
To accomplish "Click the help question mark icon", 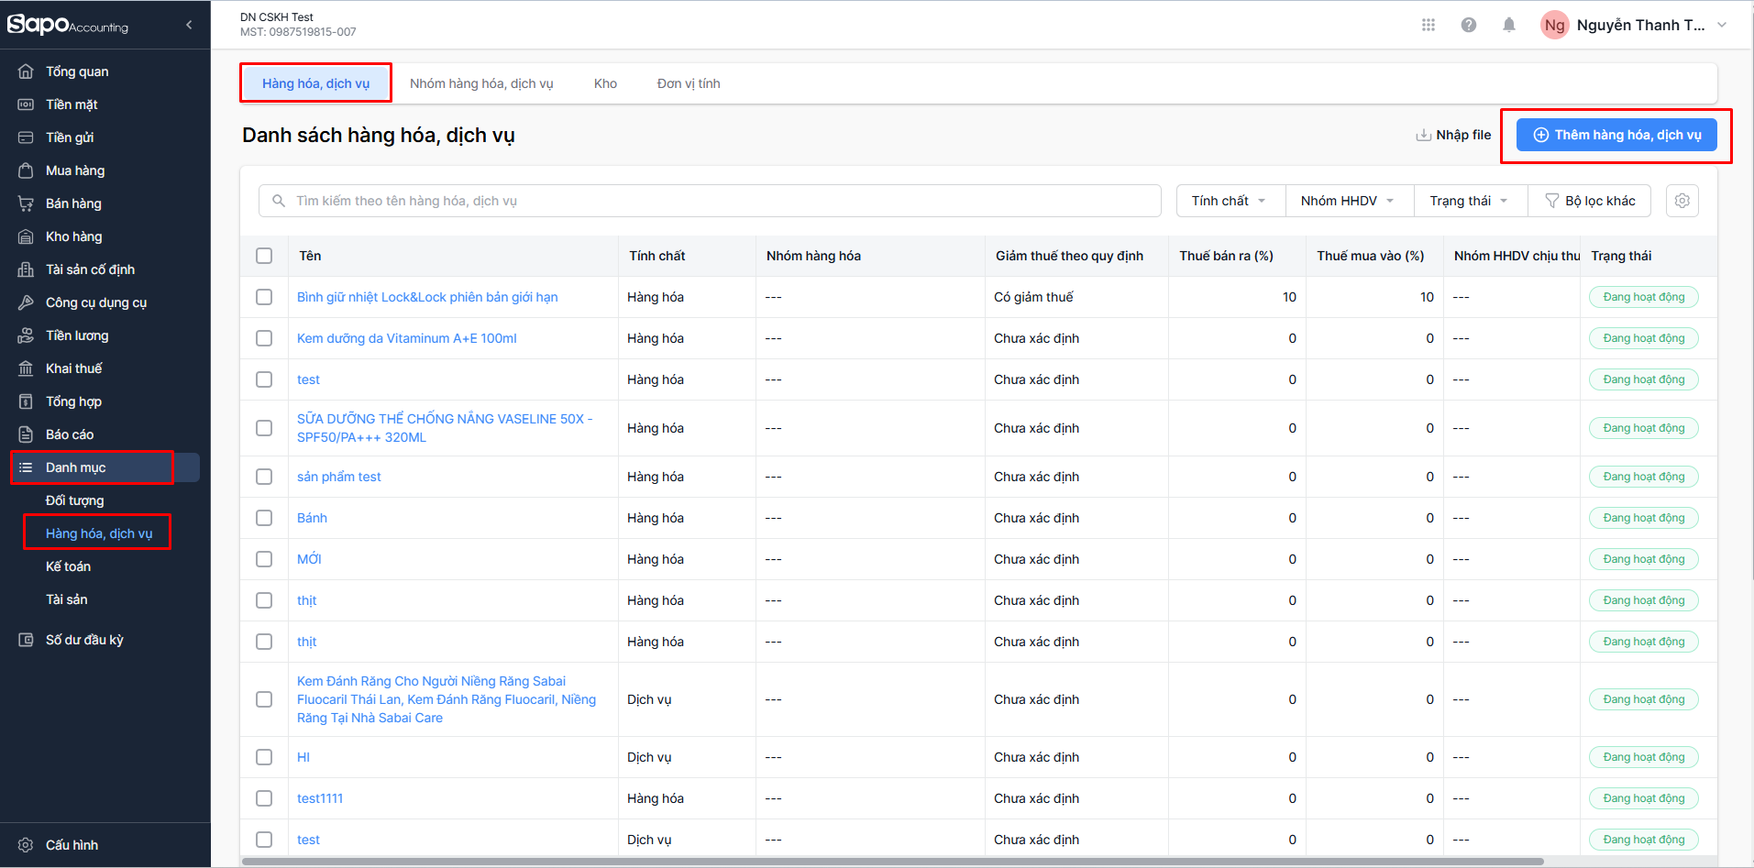I will pos(1468,25).
